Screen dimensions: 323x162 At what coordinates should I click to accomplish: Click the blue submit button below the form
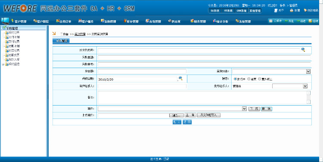click(177, 122)
